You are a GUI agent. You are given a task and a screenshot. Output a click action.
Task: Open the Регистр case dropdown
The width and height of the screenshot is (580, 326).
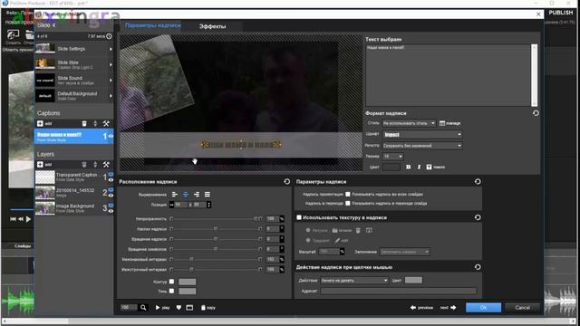point(422,146)
